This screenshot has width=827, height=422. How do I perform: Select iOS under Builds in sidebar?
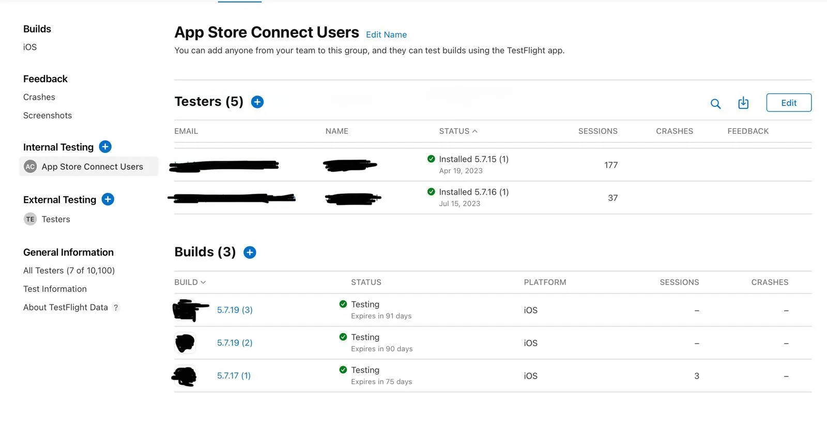coord(30,47)
